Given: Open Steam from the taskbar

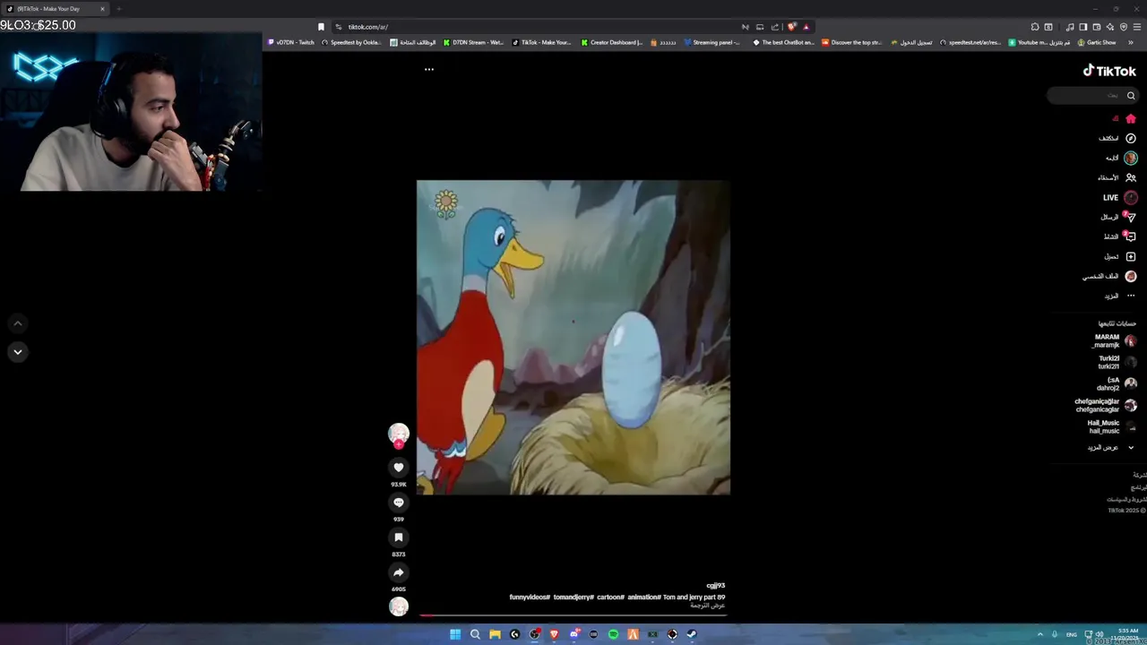Looking at the screenshot, I should (x=692, y=634).
